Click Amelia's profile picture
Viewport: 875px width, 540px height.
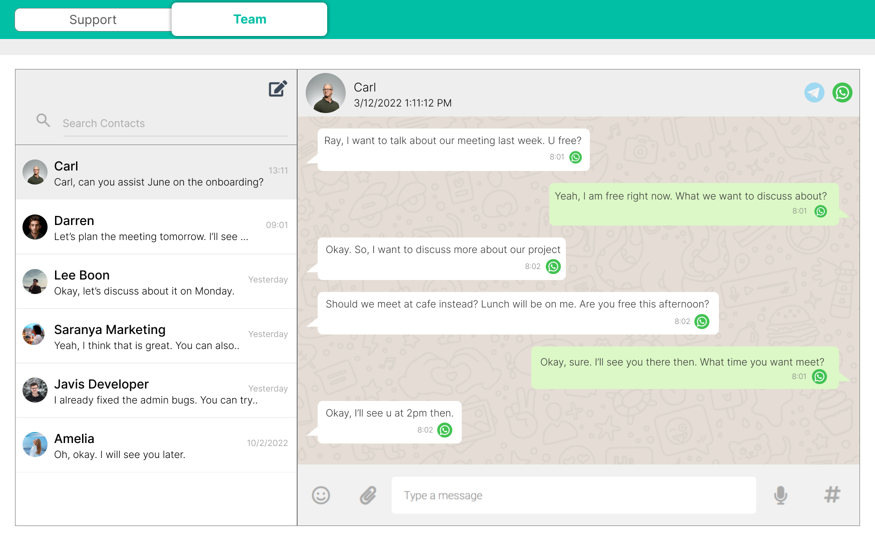[x=35, y=444]
